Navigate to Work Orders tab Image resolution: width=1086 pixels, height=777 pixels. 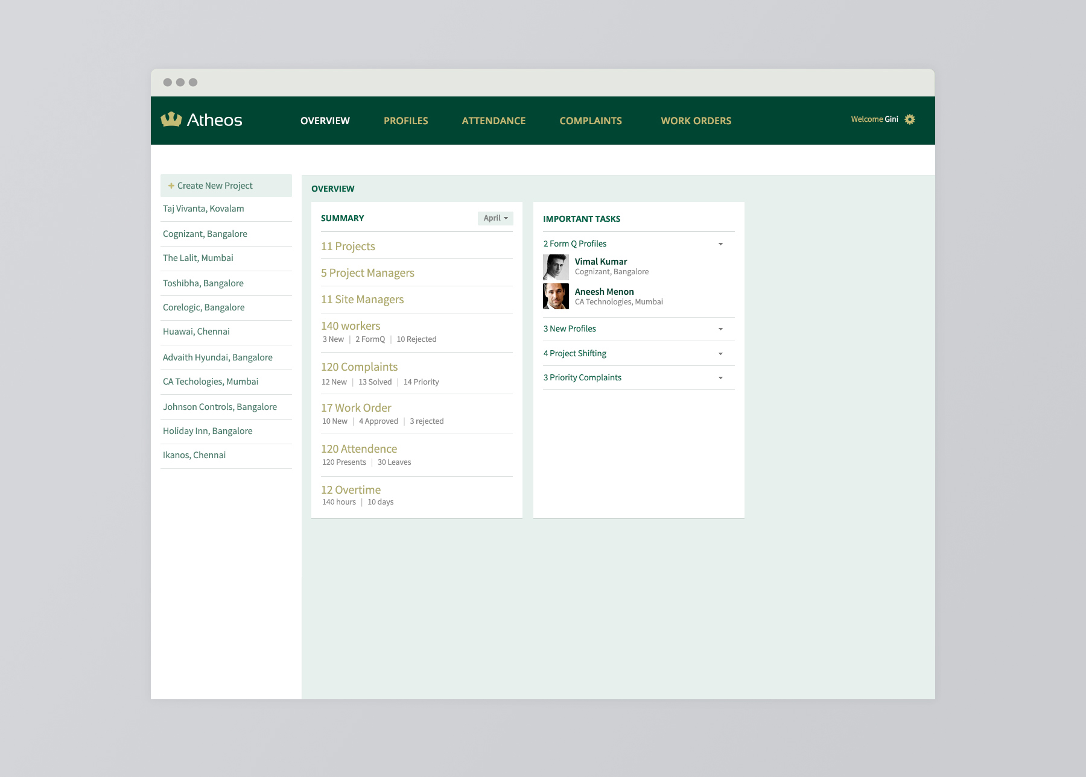pyautogui.click(x=696, y=121)
